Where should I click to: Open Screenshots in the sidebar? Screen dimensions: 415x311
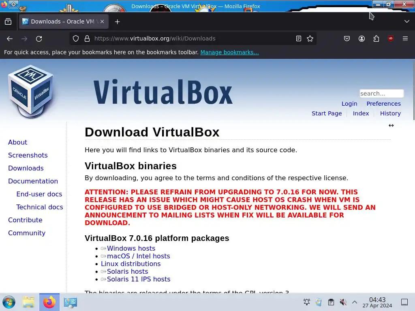tap(28, 155)
